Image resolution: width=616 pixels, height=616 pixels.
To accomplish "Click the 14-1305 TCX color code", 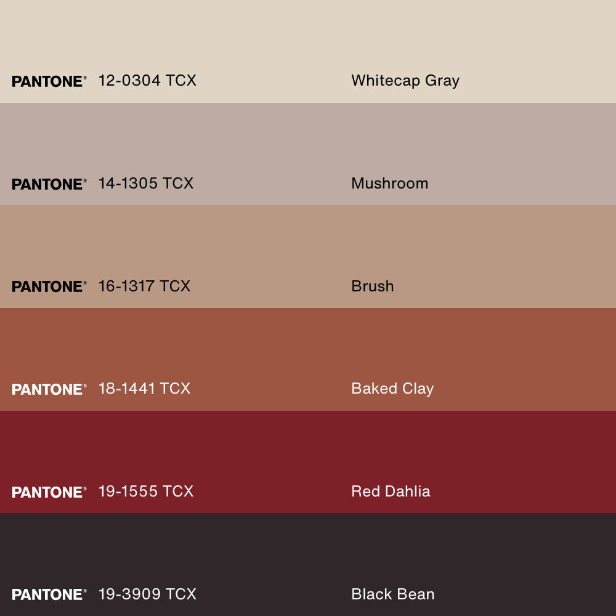I will tap(146, 184).
